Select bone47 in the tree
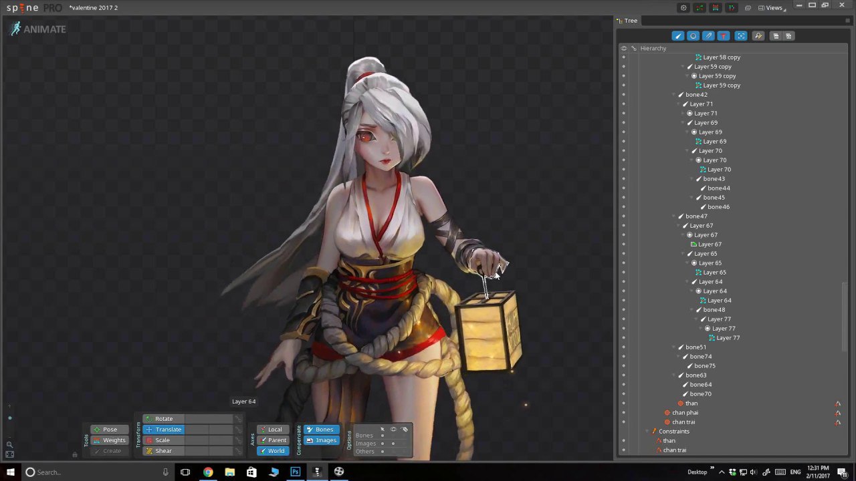The height and width of the screenshot is (481, 856). pos(696,216)
